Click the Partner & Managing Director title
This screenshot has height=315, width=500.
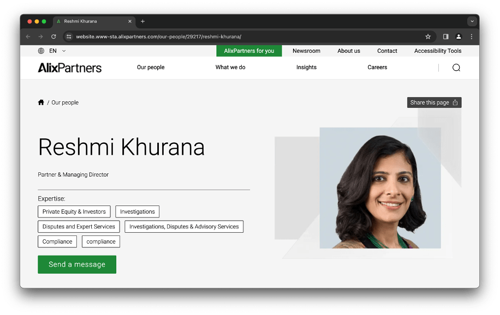[73, 174]
